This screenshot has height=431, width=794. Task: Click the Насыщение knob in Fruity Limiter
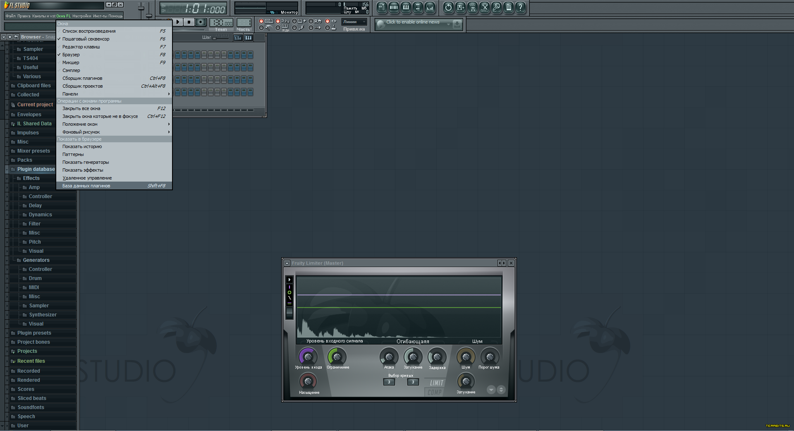pos(308,381)
